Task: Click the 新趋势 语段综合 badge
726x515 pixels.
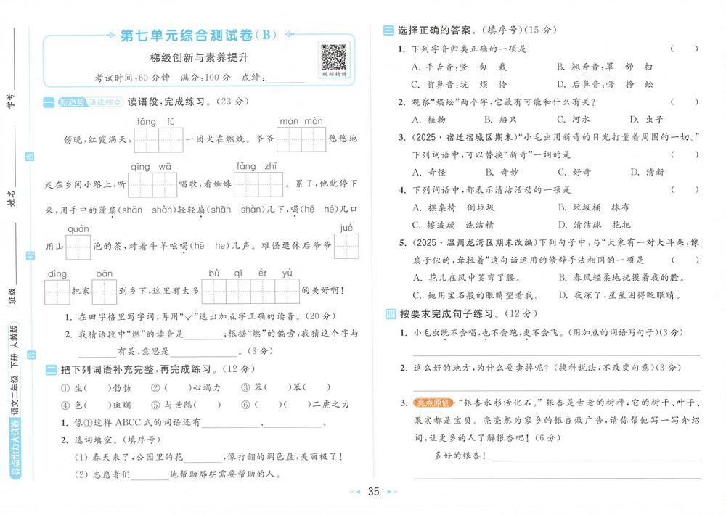Action: tap(90, 102)
